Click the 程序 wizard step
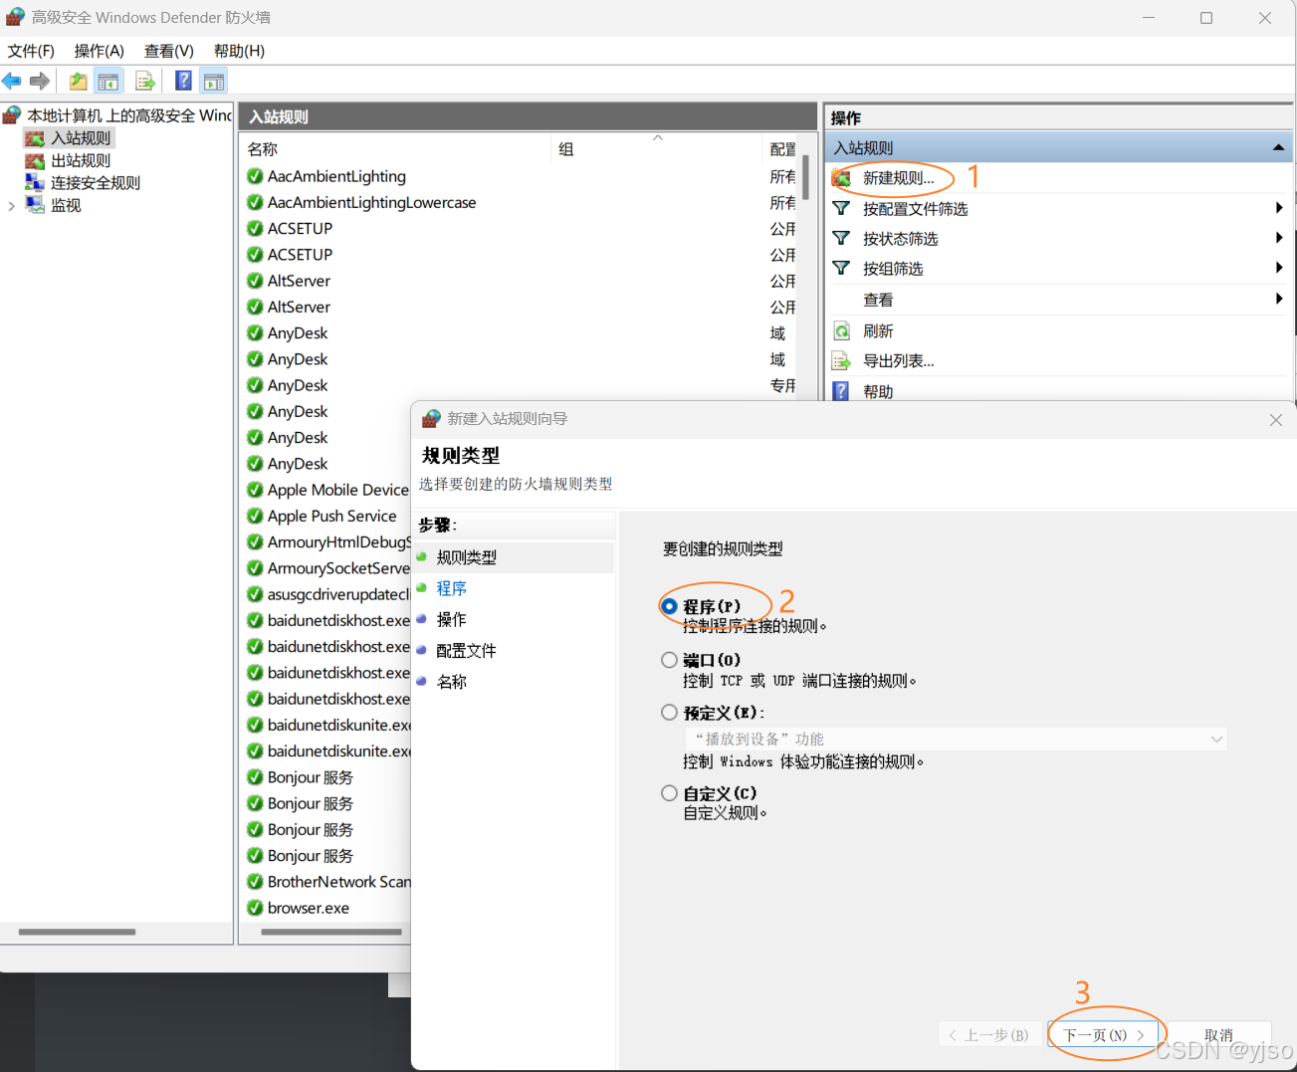Image resolution: width=1297 pixels, height=1072 pixels. tap(451, 588)
